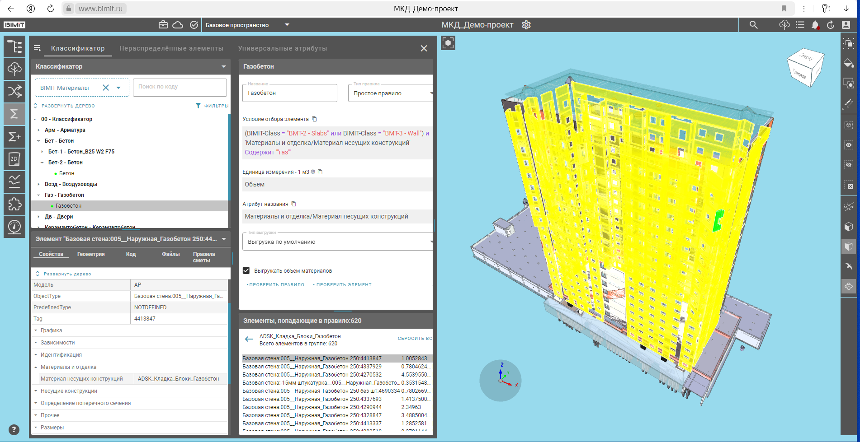Select the paint bucket coloring tool
The image size is (860, 442).
(x=849, y=63)
